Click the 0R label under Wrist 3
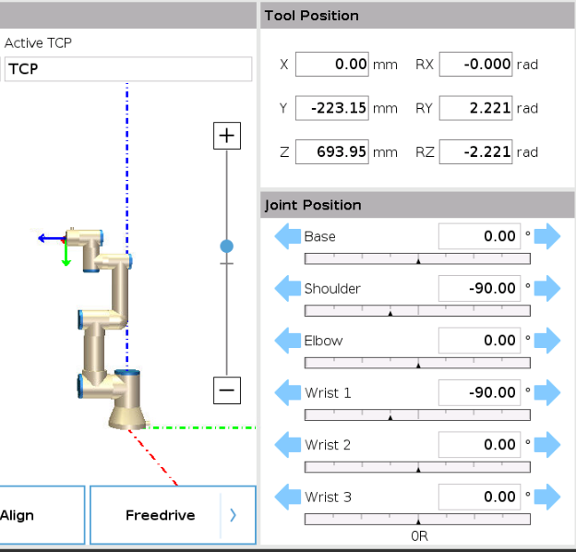576x552 pixels. tap(419, 536)
